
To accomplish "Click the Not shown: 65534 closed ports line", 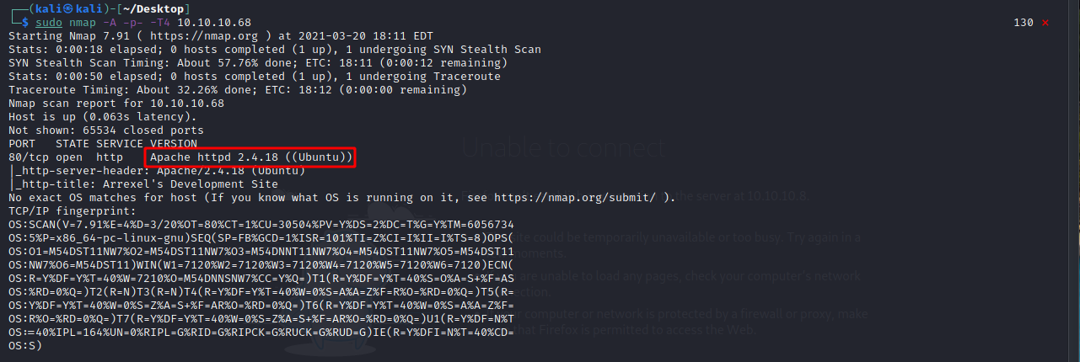I will click(106, 130).
